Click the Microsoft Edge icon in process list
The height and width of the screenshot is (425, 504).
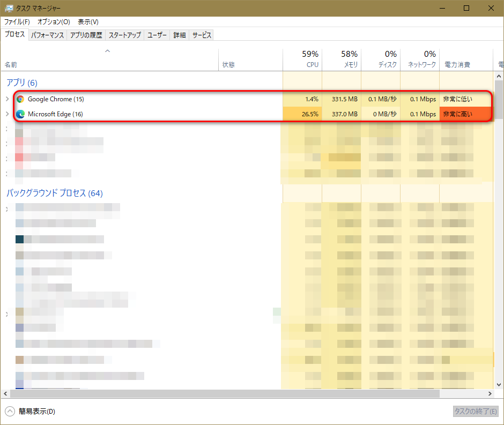pyautogui.click(x=20, y=114)
